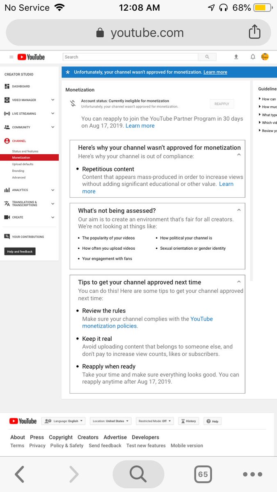Tap Safari bottom search icon
The height and width of the screenshot is (492, 277).
pyautogui.click(x=138, y=474)
